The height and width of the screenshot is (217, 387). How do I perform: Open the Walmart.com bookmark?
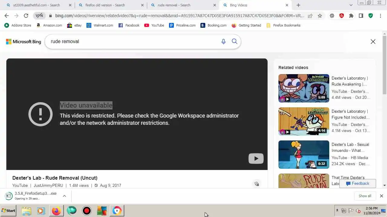coord(100,25)
